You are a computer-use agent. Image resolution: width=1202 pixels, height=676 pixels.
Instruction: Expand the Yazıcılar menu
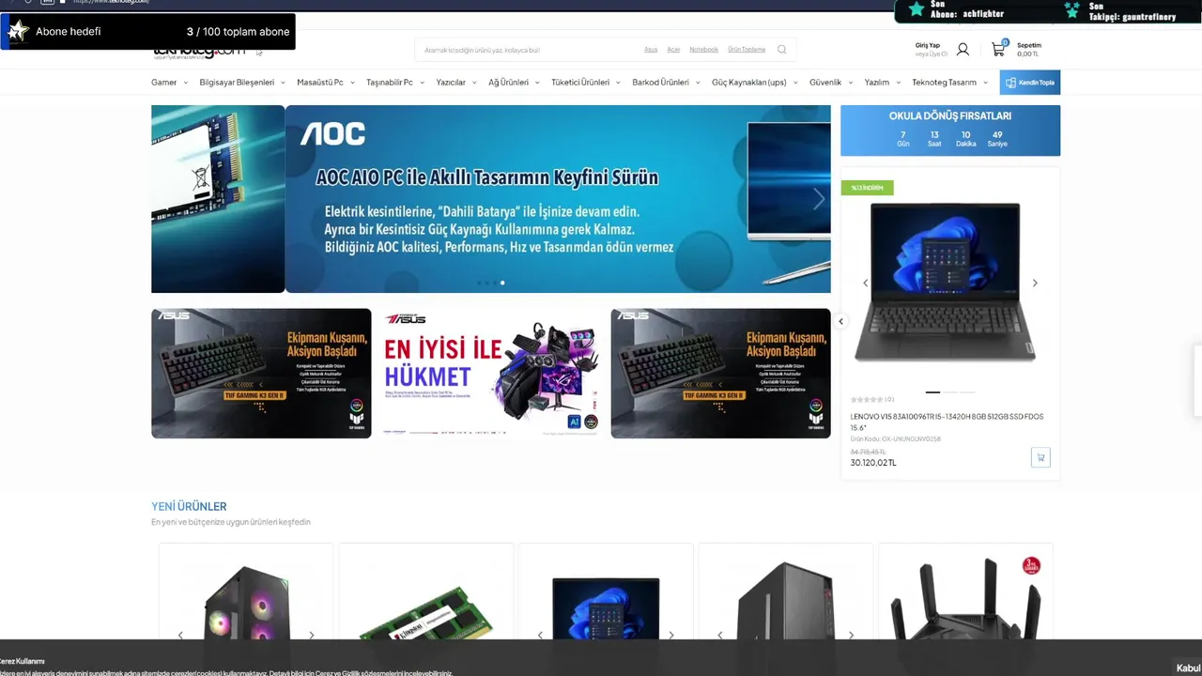(x=455, y=83)
